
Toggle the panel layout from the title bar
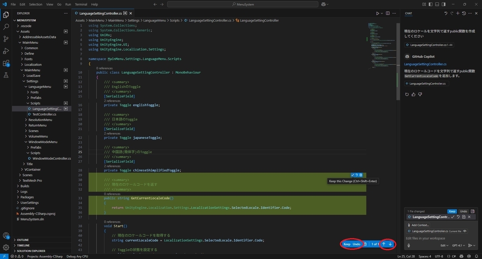click(437, 4)
